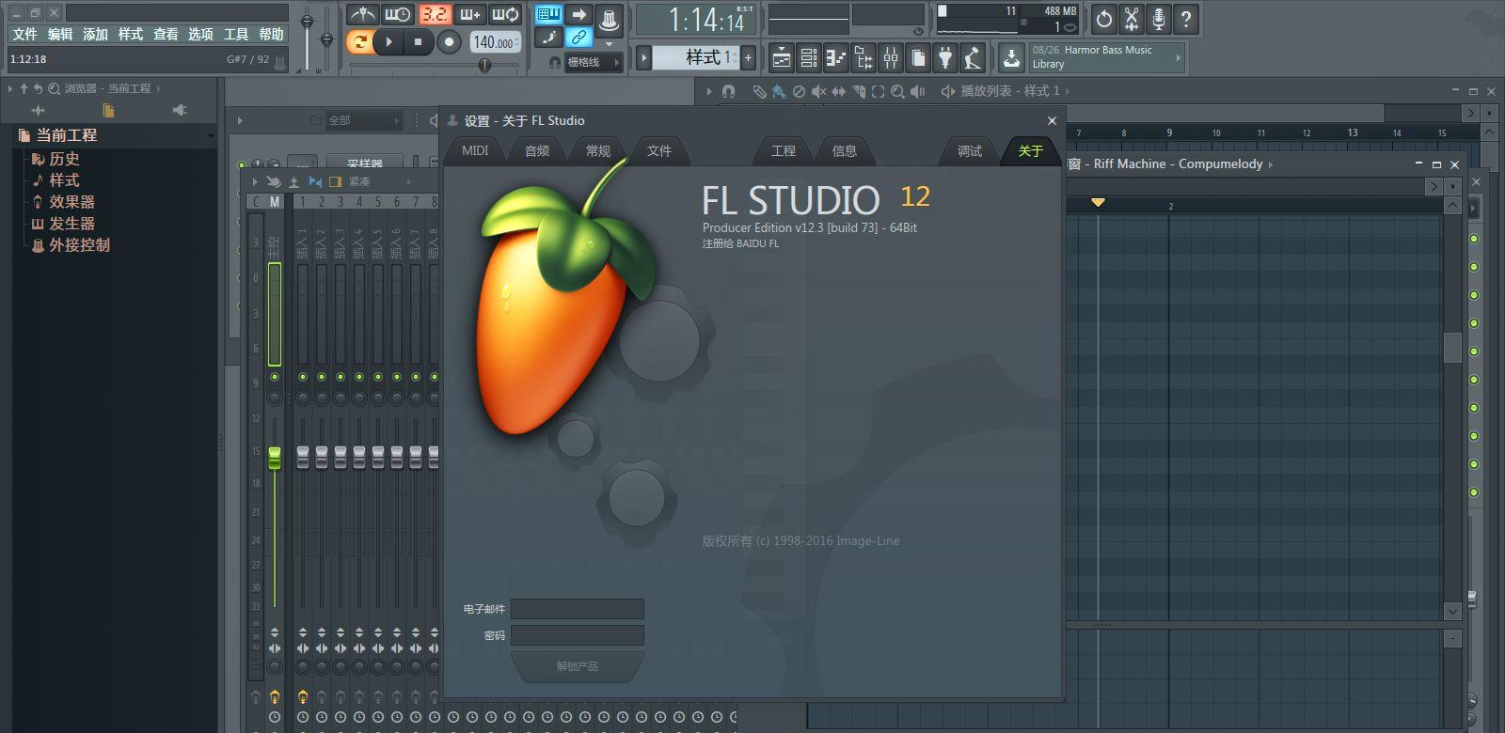Viewport: 1505px width, 733px height.
Task: Click the browser collapse up-arrow icon
Action: click(x=24, y=88)
